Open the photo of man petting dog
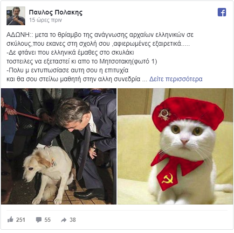The width and height of the screenshot is (234, 233). 59,146
